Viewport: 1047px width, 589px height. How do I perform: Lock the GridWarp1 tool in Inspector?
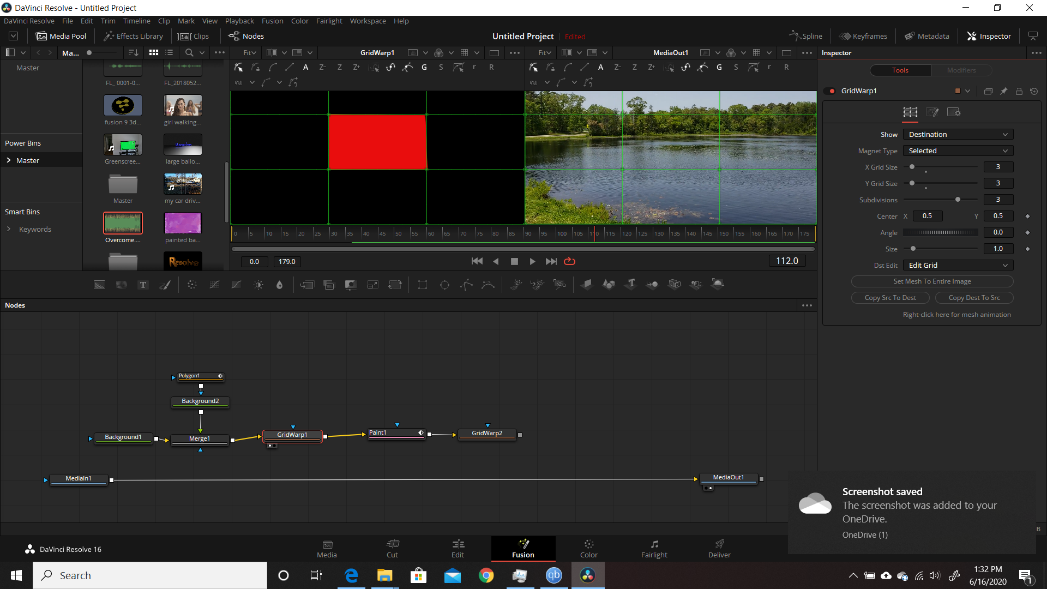1019,91
